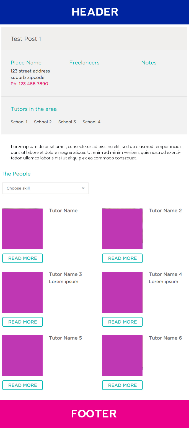Image resolution: width=189 pixels, height=428 pixels.
Task: Click the pink FOOTER bar
Action: pyautogui.click(x=94, y=414)
